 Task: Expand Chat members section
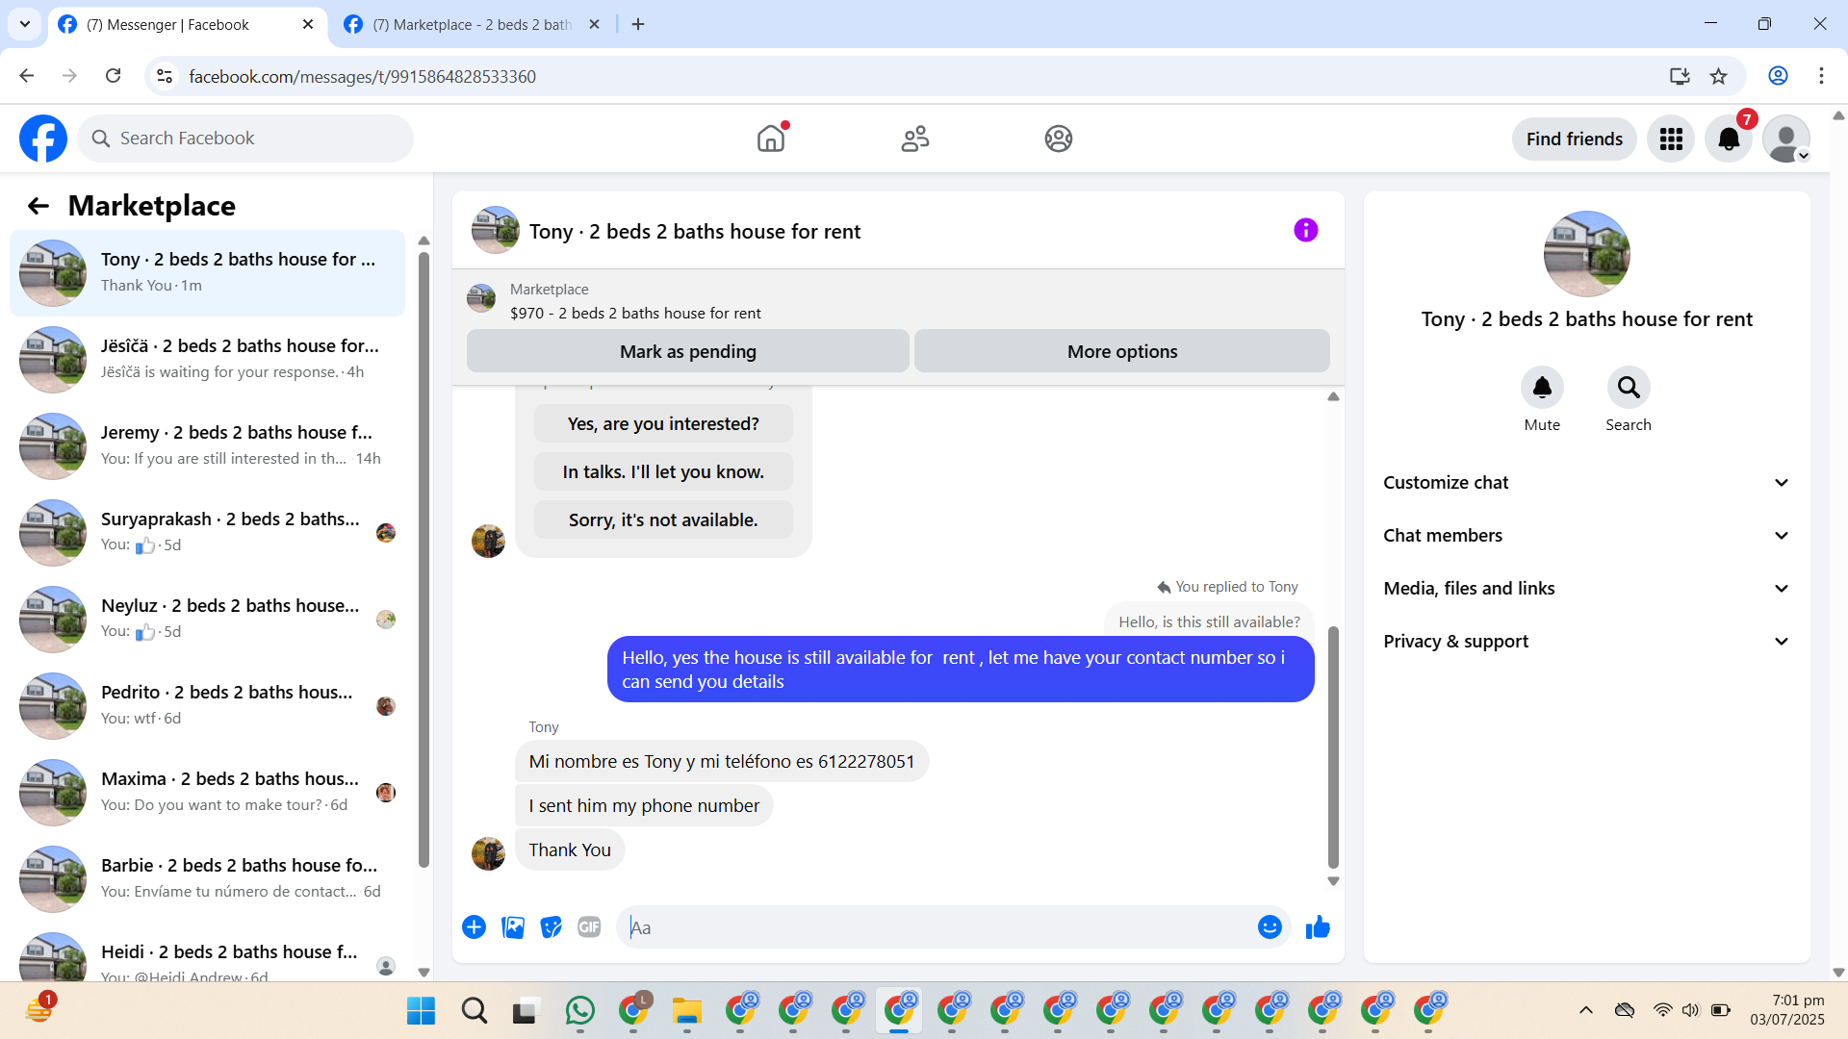pyautogui.click(x=1586, y=536)
